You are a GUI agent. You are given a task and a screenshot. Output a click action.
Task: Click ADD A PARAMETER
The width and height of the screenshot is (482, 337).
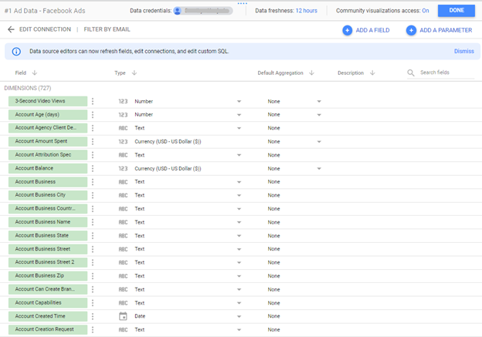tap(446, 30)
